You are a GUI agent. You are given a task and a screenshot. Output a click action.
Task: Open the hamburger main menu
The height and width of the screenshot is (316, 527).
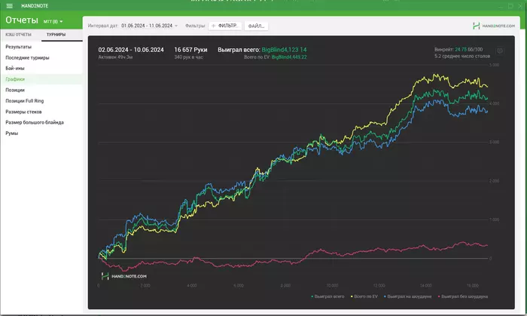pyautogui.click(x=9, y=6)
